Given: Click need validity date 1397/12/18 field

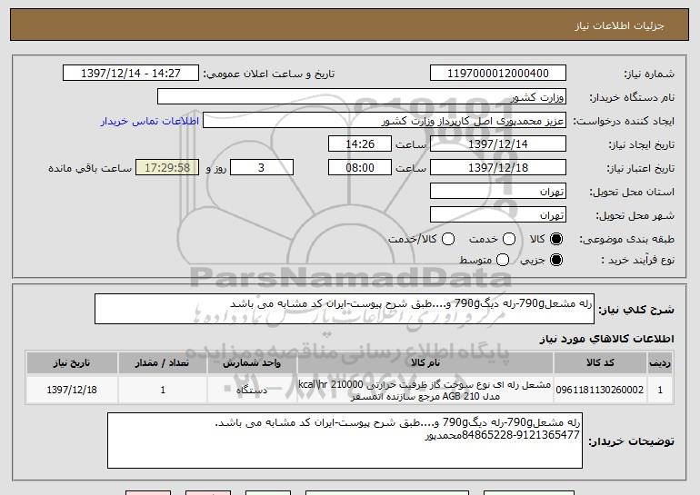Looking at the screenshot, I should pyautogui.click(x=498, y=168).
